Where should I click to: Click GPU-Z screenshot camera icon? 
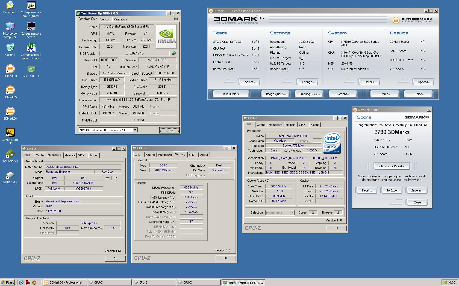176,19
